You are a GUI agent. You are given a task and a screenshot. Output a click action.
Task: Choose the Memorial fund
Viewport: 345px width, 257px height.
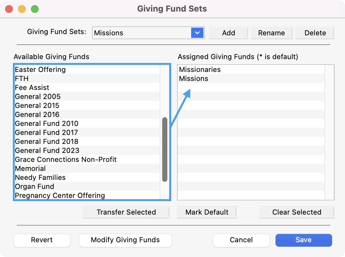point(30,169)
